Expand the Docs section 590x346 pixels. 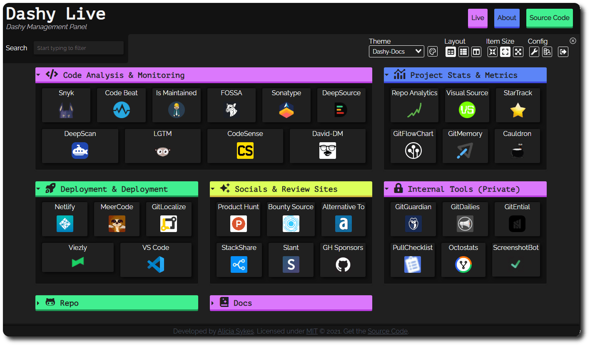(x=291, y=303)
